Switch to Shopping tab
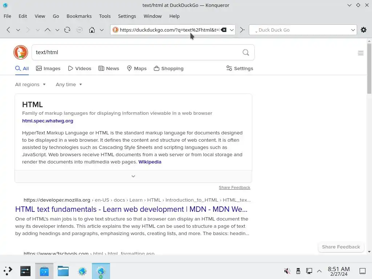 pos(169,69)
